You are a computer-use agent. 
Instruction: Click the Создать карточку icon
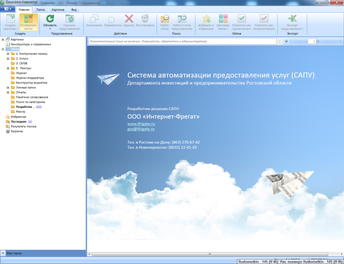click(x=10, y=19)
